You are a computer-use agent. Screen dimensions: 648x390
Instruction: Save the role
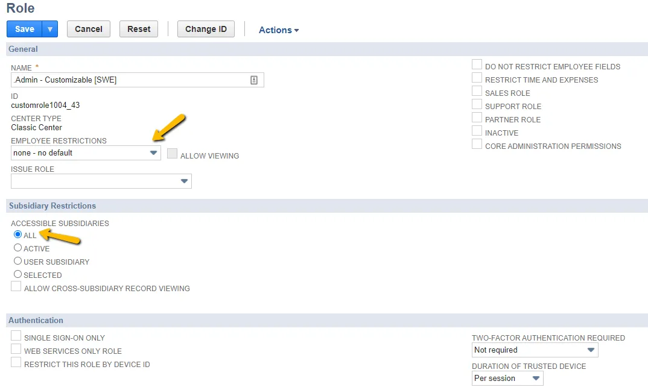coord(24,30)
